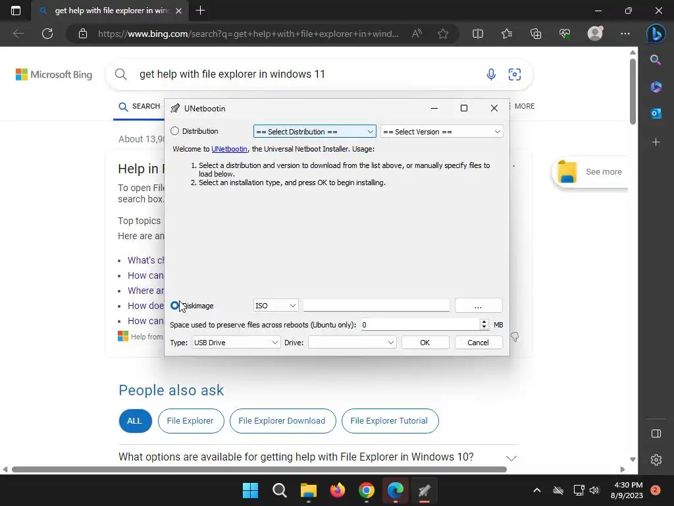The height and width of the screenshot is (506, 674).
Task: Toggle the Edge sidebar visibility icon
Action: click(x=656, y=434)
